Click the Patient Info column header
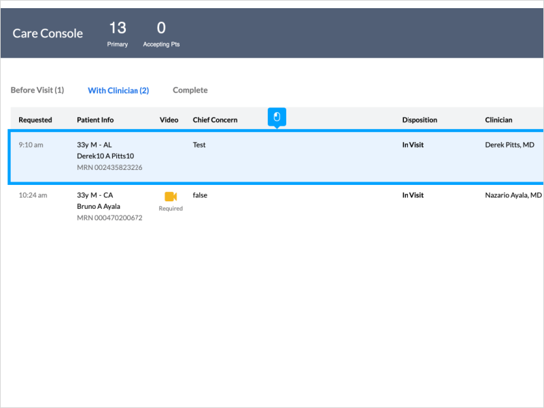Viewport: 544px width, 408px height. click(95, 120)
